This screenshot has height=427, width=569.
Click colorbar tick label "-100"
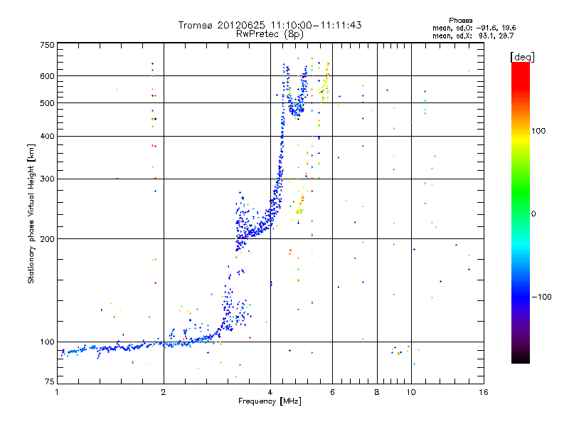(x=541, y=297)
